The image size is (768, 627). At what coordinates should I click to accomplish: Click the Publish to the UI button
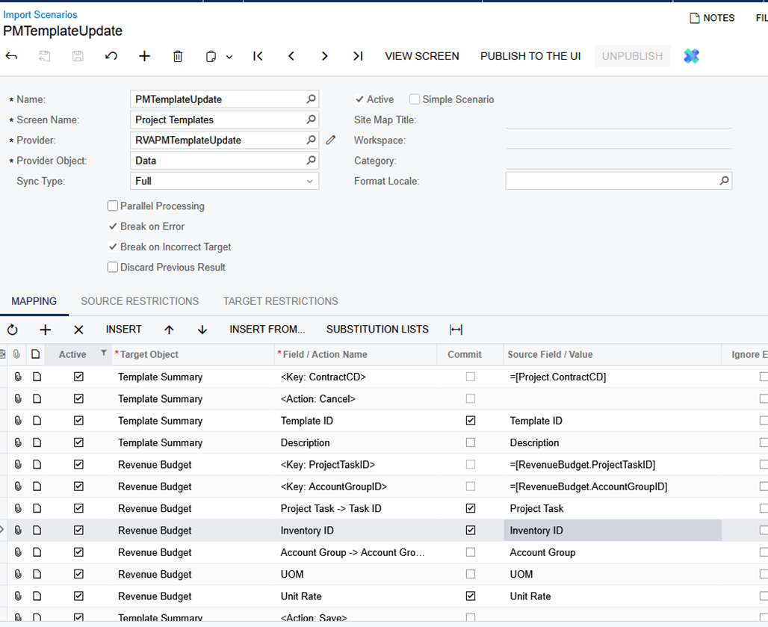point(530,56)
